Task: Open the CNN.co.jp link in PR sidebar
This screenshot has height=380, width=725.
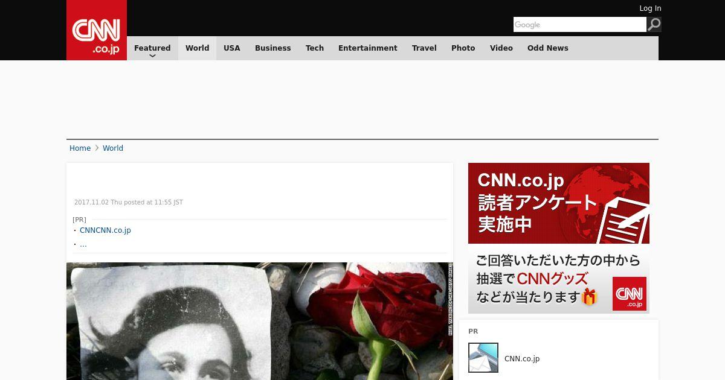Action: (x=522, y=359)
